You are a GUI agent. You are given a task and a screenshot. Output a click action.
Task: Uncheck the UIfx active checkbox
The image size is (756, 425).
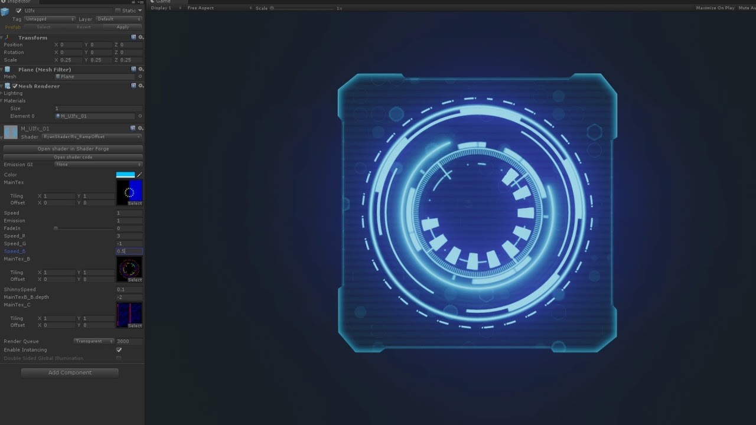point(18,11)
